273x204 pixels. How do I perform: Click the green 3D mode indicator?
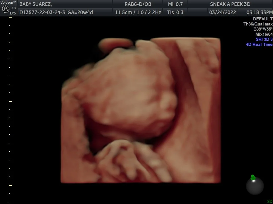[270, 201]
